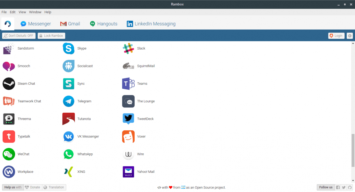Go to the LinkedIn Messaging tab

tap(151, 24)
